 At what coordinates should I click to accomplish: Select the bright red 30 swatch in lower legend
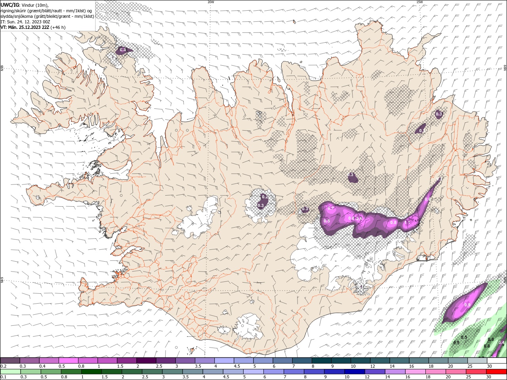pyautogui.click(x=497, y=372)
